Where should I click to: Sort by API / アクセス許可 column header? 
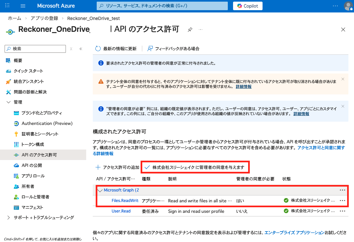coord(115,179)
